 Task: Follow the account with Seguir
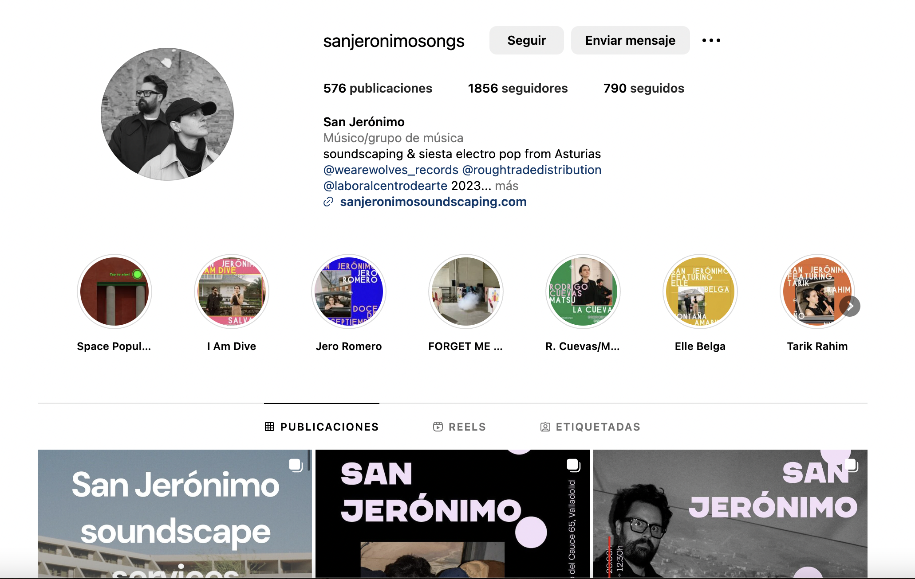pyautogui.click(x=527, y=40)
